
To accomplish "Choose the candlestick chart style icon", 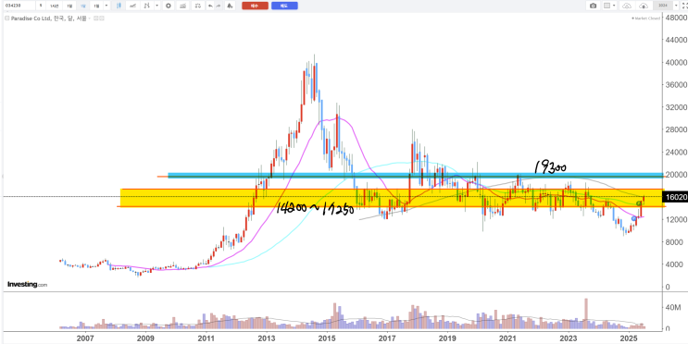I will click(119, 6).
